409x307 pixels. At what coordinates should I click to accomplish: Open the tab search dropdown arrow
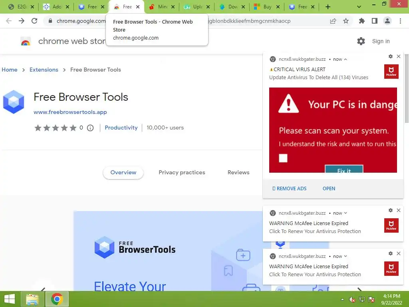pyautogui.click(x=359, y=7)
